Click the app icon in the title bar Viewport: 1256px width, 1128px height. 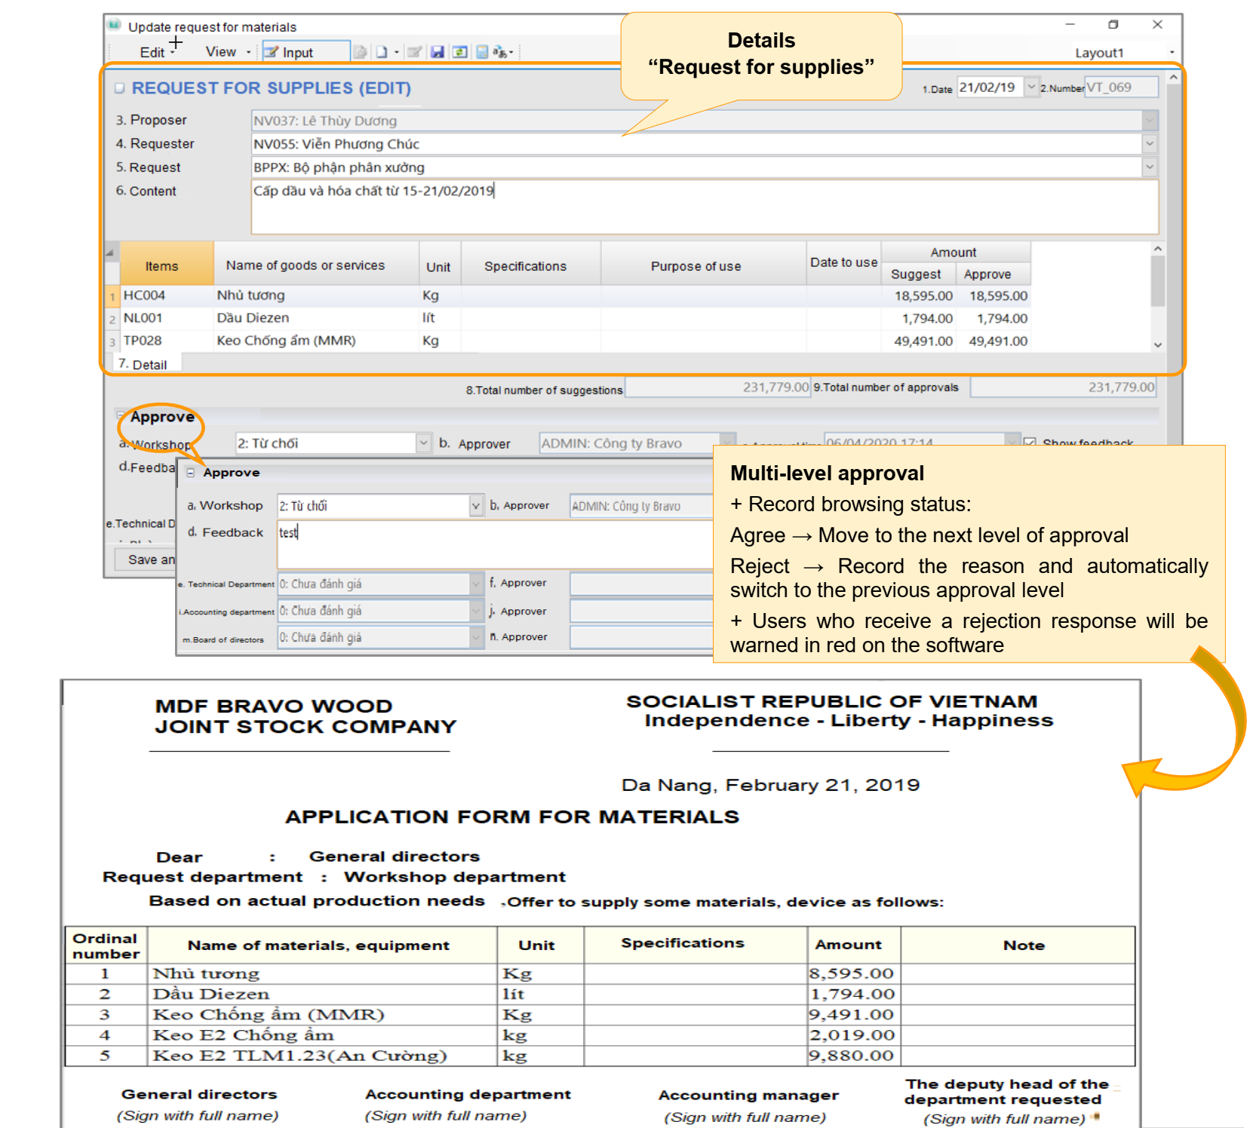[115, 26]
